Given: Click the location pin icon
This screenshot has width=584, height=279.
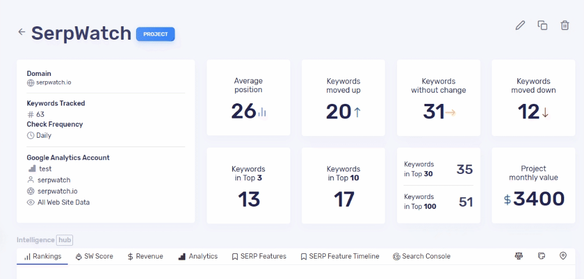Looking at the screenshot, I should [563, 256].
